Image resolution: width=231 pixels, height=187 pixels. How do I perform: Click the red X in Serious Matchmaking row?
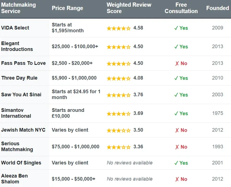point(177,147)
